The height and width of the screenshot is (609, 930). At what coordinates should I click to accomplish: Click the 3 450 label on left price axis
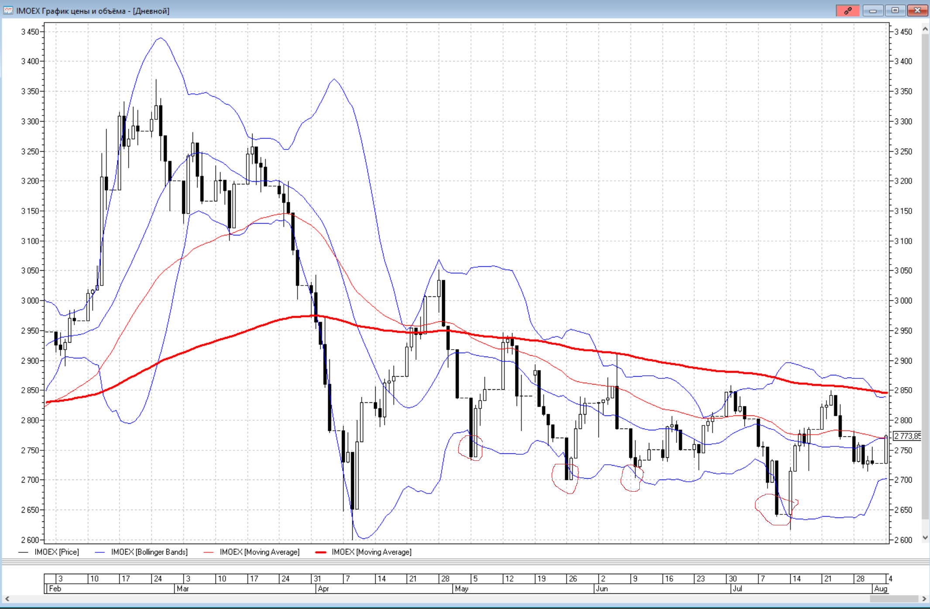pos(30,32)
